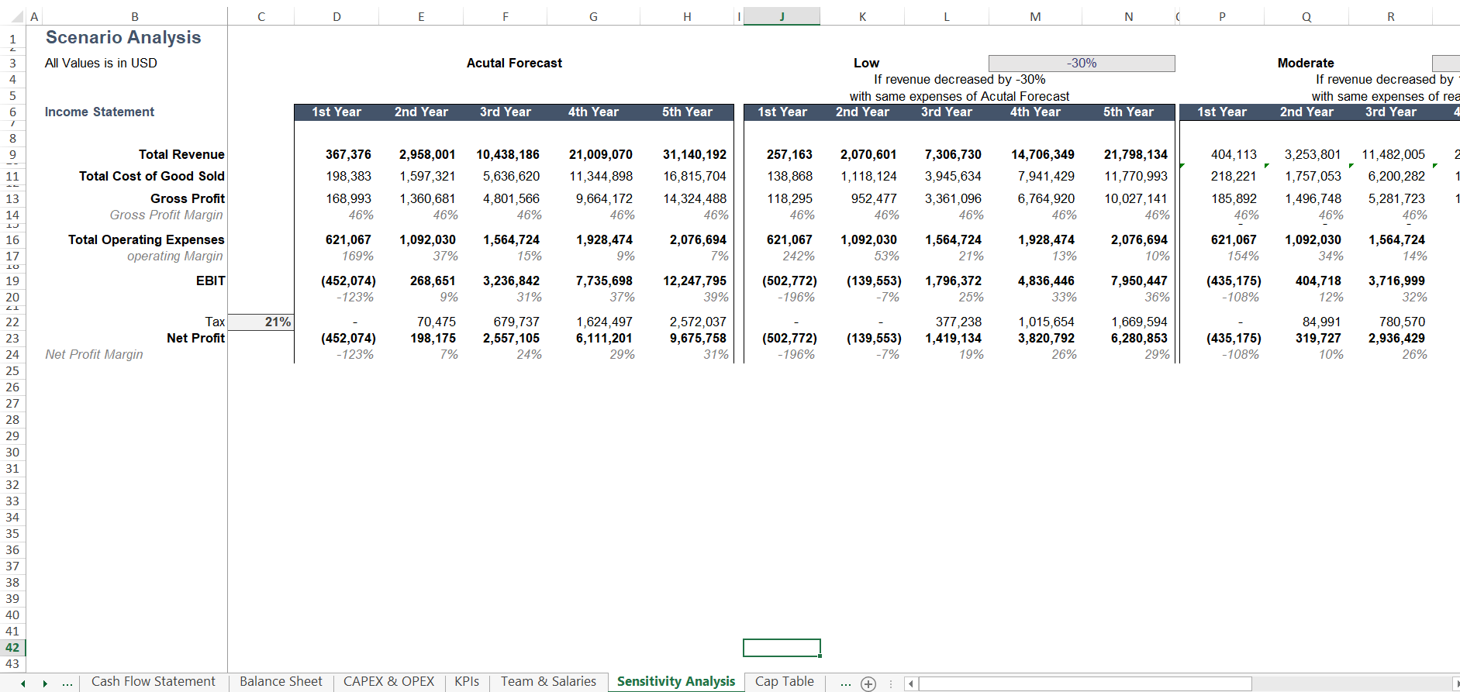Image resolution: width=1460 pixels, height=692 pixels.
Task: Open Cash Flow Statement sheet tab
Action: click(x=154, y=681)
